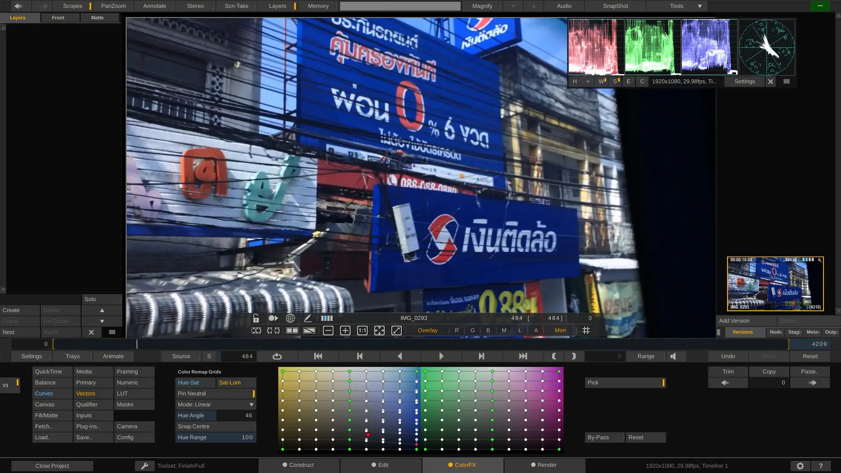Jump to the first frame
Screen dimensions: 841x473
tap(318, 356)
